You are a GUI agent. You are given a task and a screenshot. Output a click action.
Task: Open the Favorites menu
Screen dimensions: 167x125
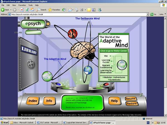(22, 5)
